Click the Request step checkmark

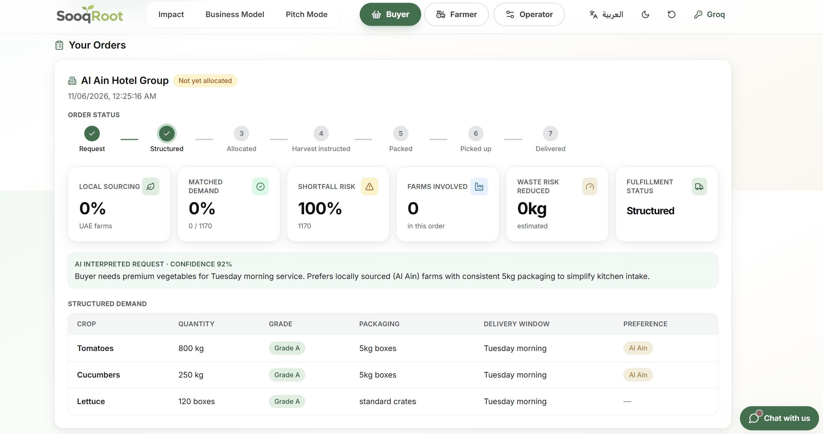point(92,133)
